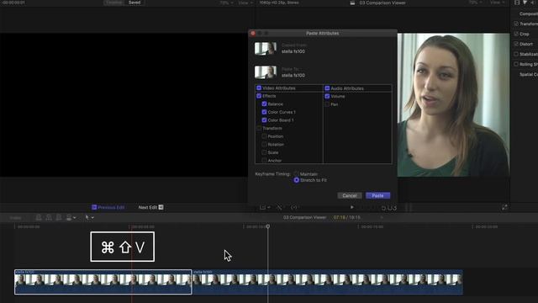Viewport: 538px width, 303px height.
Task: Open the select tool arrow dropdown
Action: tap(90, 217)
